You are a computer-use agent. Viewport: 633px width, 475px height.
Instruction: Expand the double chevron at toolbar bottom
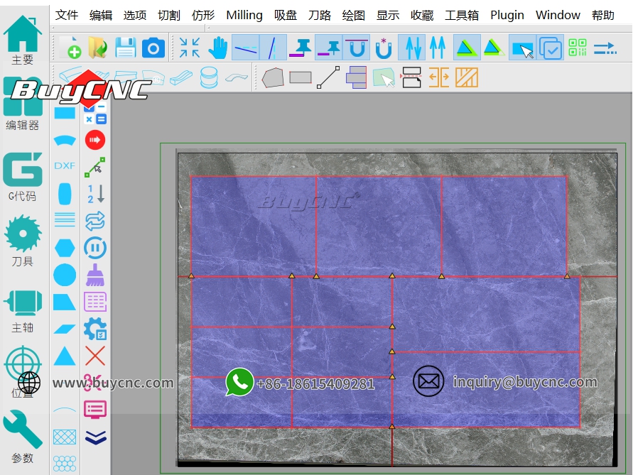tap(94, 437)
